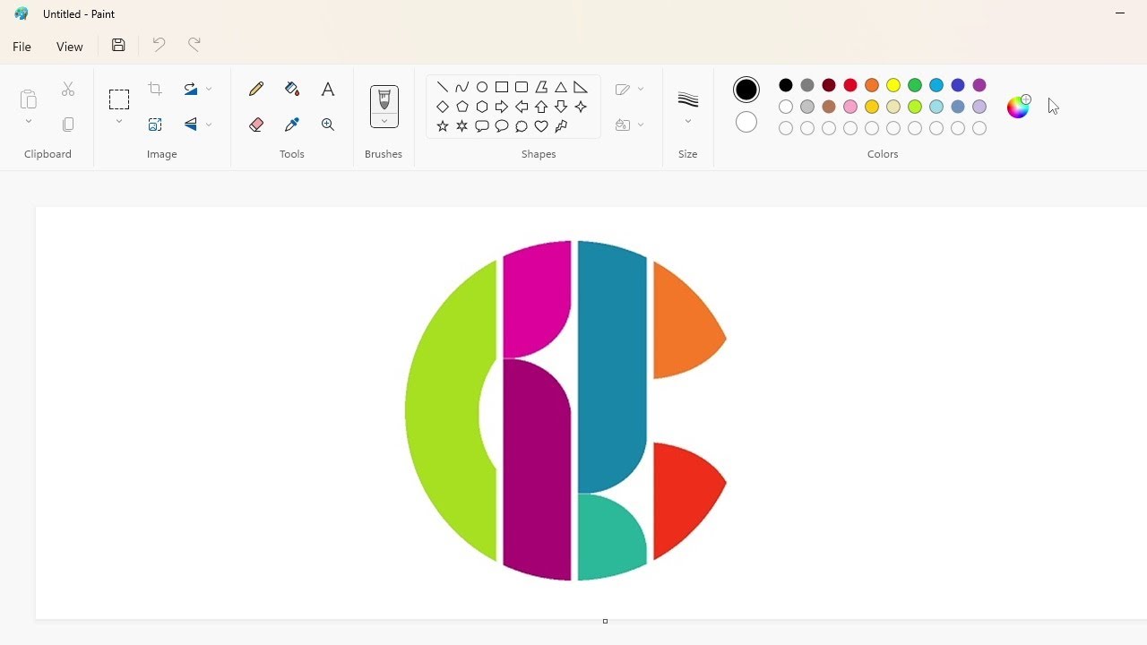Click the Crop image icon
Viewport: 1147px width, 645px height.
(x=155, y=89)
